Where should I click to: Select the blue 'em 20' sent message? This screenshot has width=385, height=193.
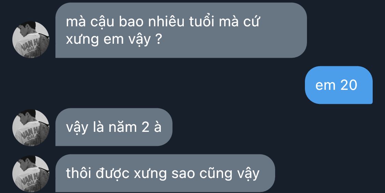click(338, 85)
